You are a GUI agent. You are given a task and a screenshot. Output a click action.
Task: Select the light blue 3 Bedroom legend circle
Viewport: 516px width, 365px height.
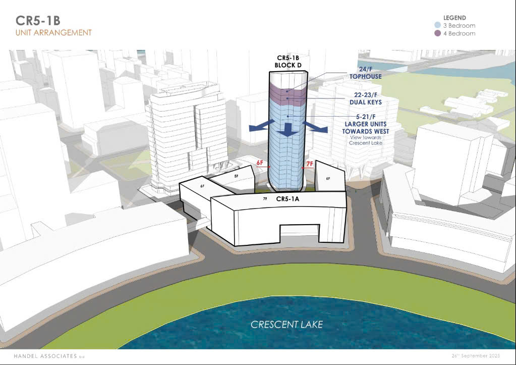click(437, 25)
